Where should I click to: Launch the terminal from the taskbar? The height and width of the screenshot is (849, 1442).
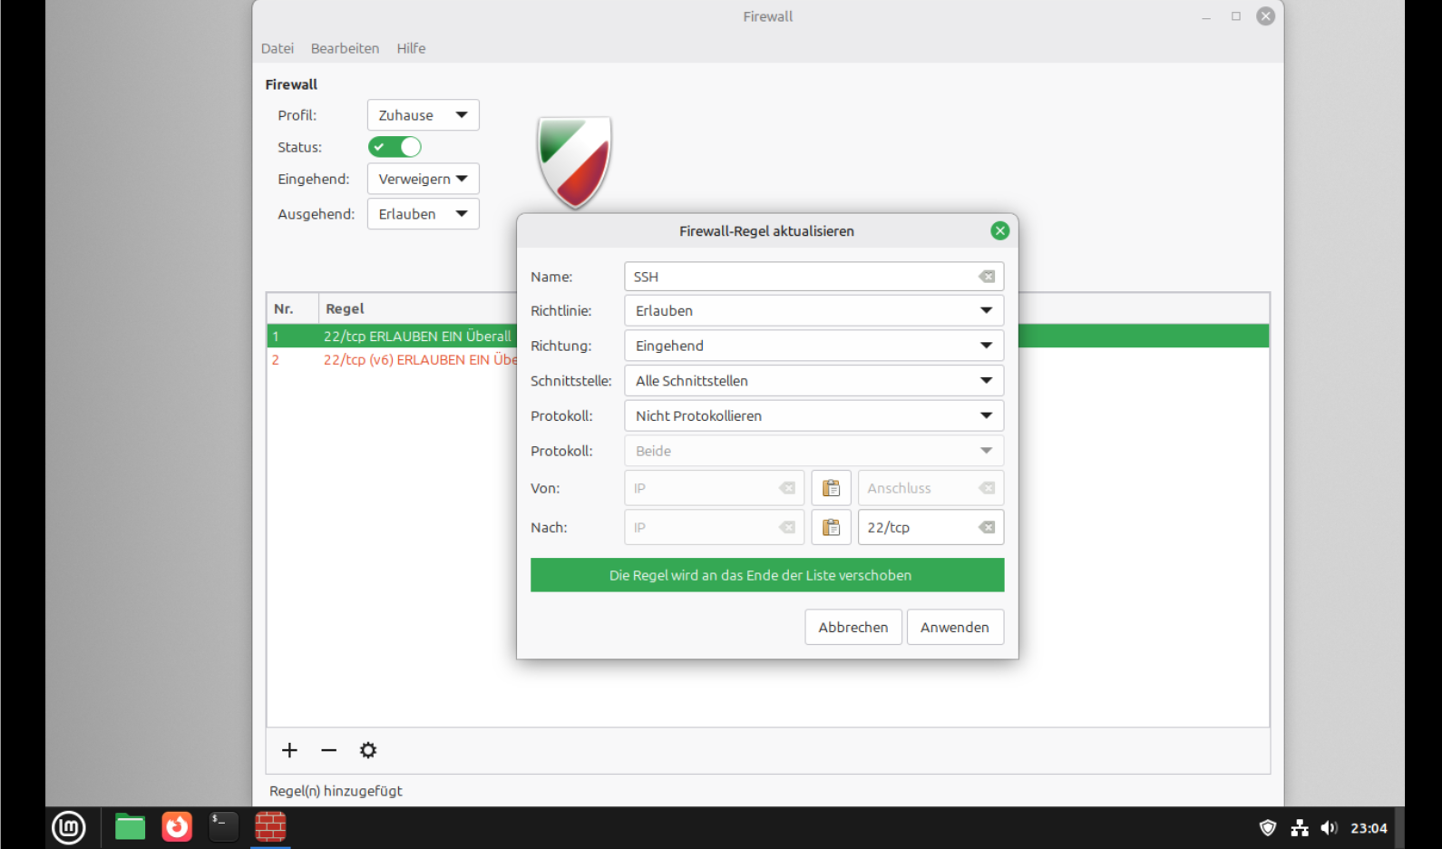(x=223, y=826)
